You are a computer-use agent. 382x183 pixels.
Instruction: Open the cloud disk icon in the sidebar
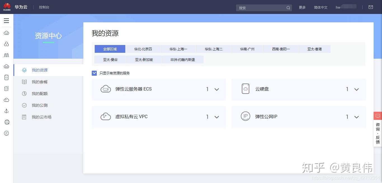click(6, 77)
